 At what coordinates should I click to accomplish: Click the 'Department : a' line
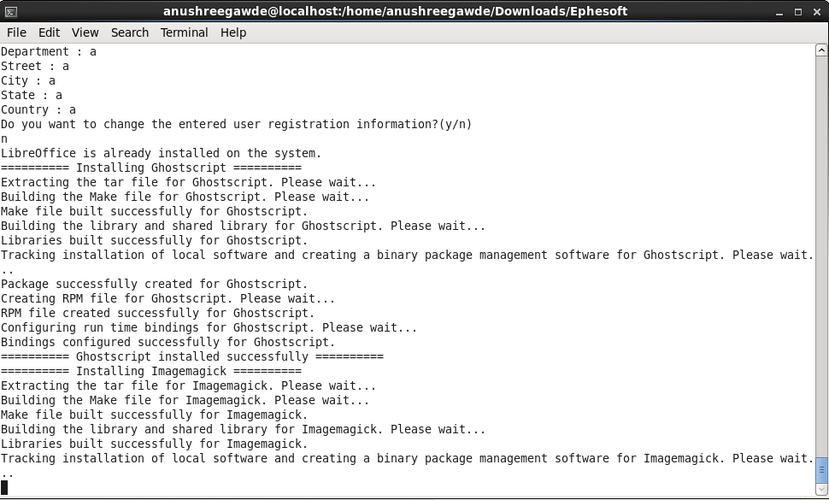(x=49, y=52)
